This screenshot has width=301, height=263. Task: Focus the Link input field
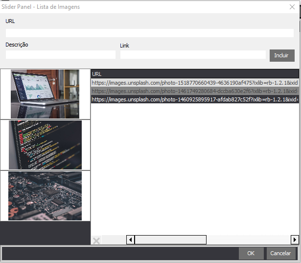click(193, 55)
